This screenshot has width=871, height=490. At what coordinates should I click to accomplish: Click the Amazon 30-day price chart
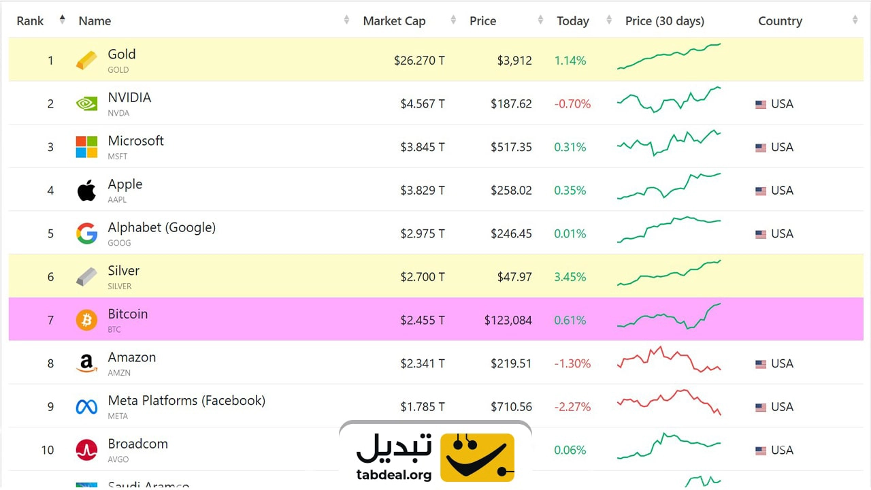(x=669, y=359)
